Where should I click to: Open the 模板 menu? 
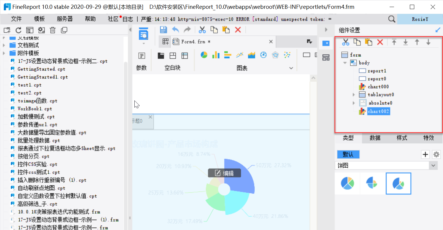click(39, 19)
